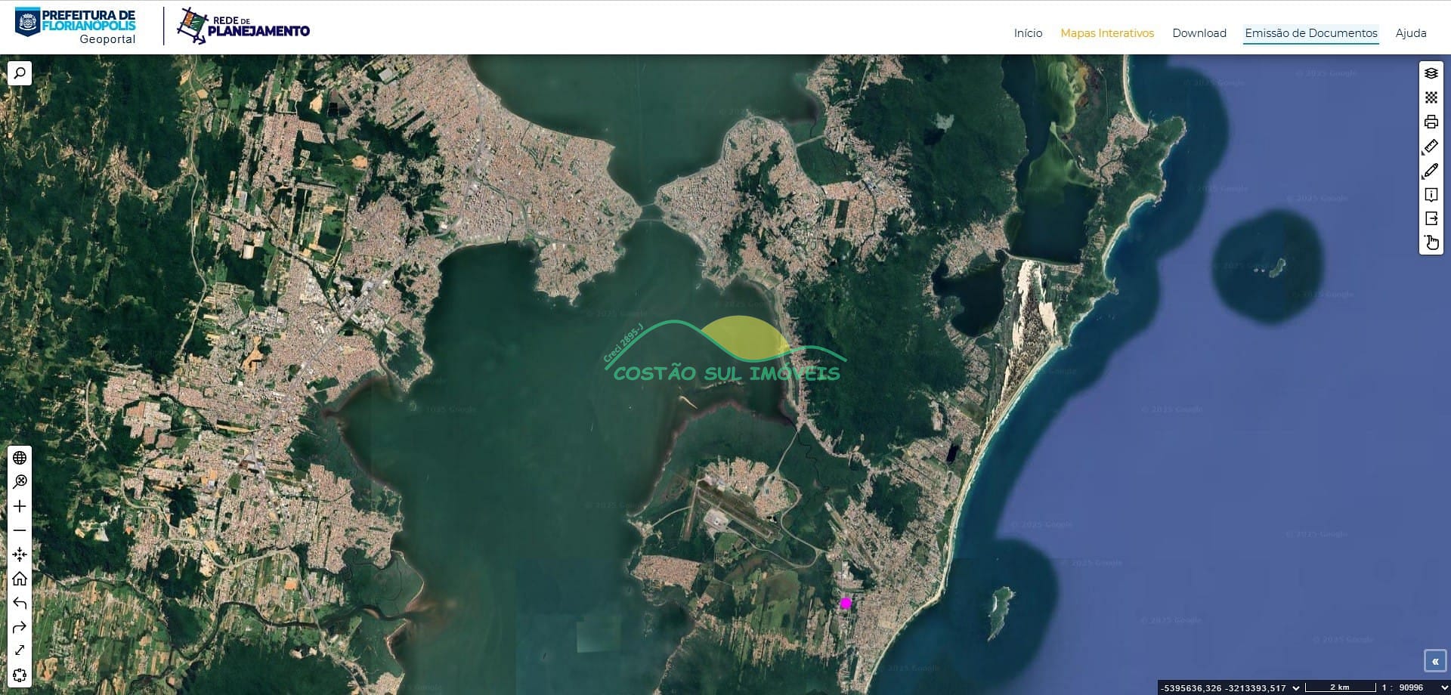Click the magenta marker on map
1451x695 pixels.
[846, 603]
